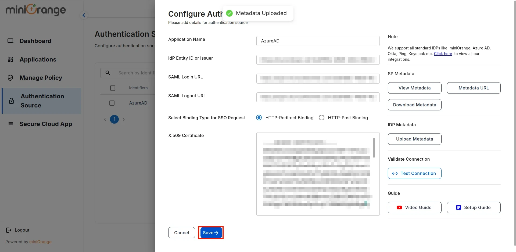Click the Logout icon at the bottom
The width and height of the screenshot is (516, 252).
click(8, 230)
